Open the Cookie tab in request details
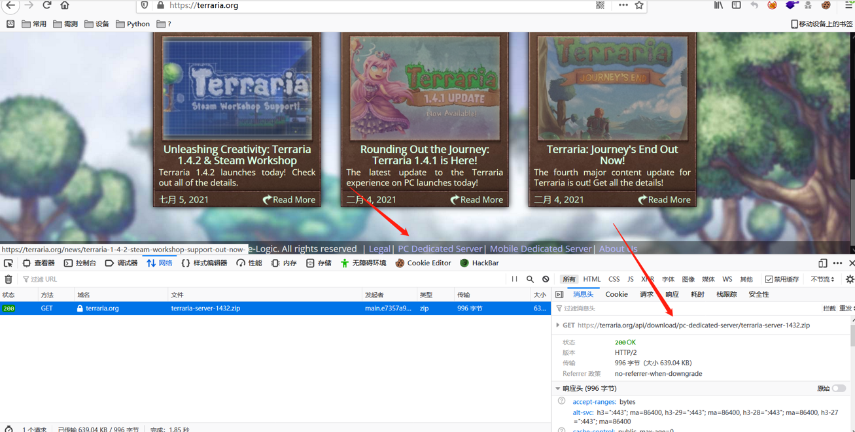This screenshot has height=432, width=855. pyautogui.click(x=616, y=295)
